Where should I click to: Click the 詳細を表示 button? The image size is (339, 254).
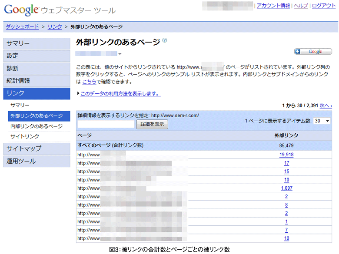coord(152,124)
